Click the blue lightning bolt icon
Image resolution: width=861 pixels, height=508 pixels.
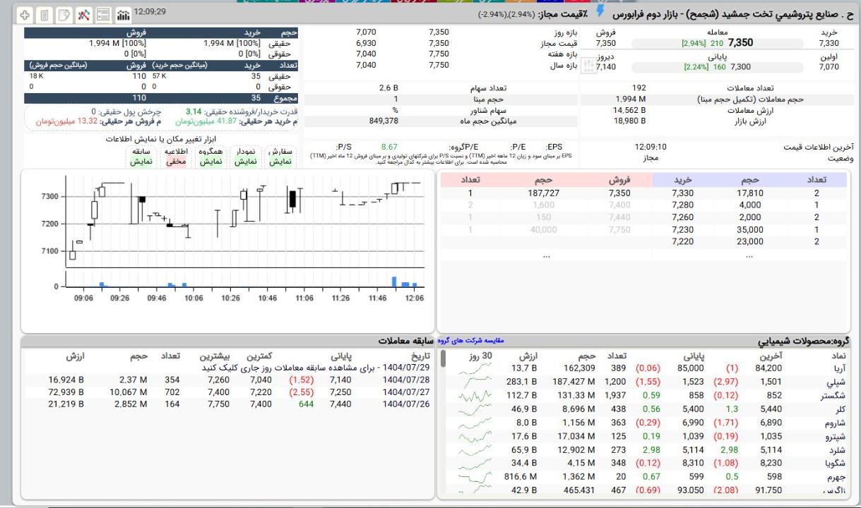(601, 12)
